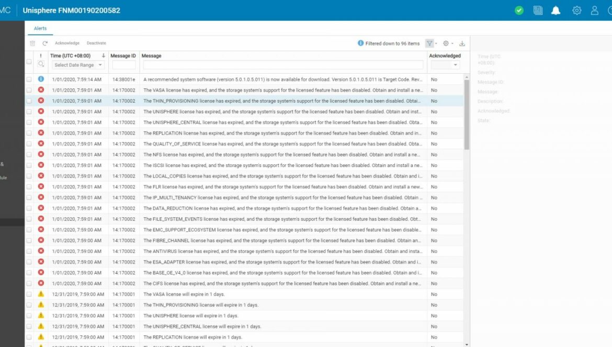Open the jobs list icon in header
Image resolution: width=612 pixels, height=347 pixels.
click(x=537, y=10)
